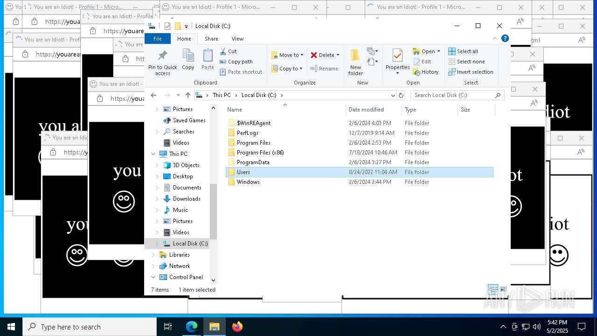The image size is (597, 336).
Task: Click the Open button in the ribbon
Action: coord(426,51)
